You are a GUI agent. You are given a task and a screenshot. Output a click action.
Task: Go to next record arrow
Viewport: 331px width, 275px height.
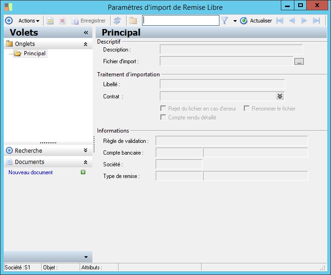(x=304, y=21)
